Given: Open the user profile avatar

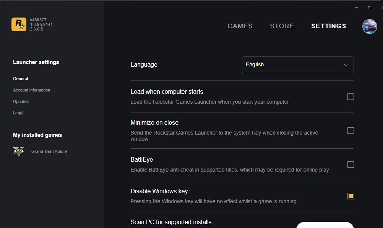Looking at the screenshot, I should point(370,26).
